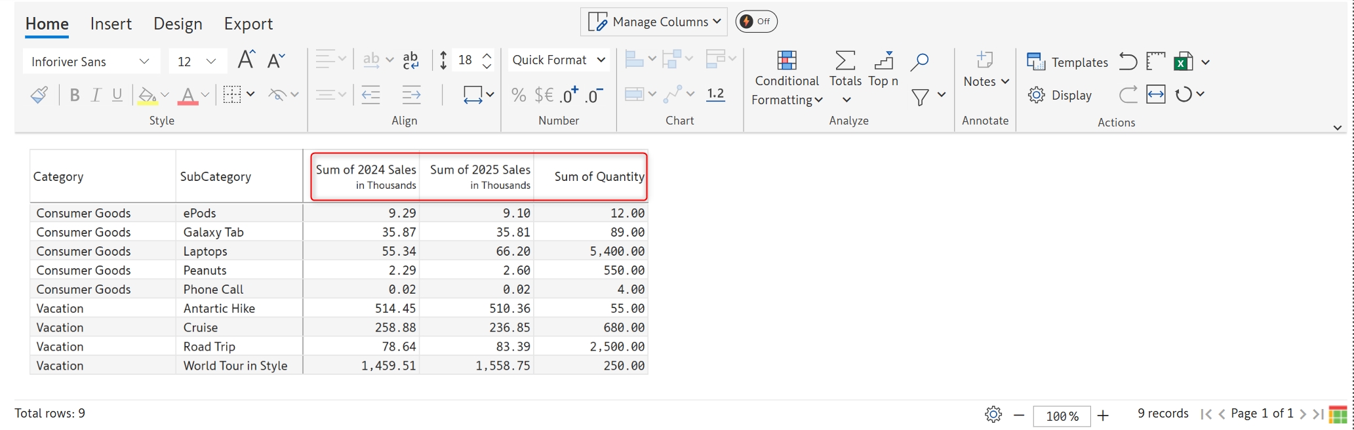The width and height of the screenshot is (1354, 430).
Task: Click the red font color swatch
Action: (x=188, y=96)
